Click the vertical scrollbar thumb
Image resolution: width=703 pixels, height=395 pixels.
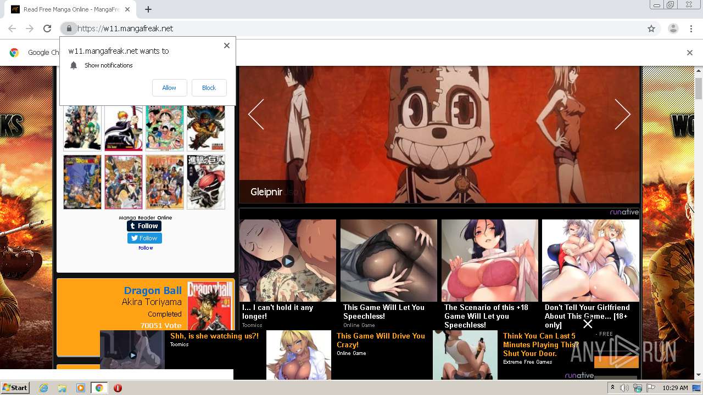click(699, 88)
